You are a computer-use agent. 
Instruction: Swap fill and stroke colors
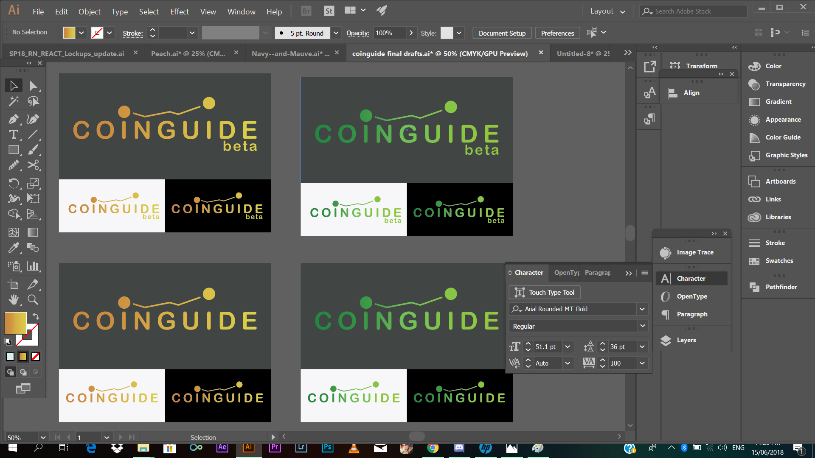[36, 316]
